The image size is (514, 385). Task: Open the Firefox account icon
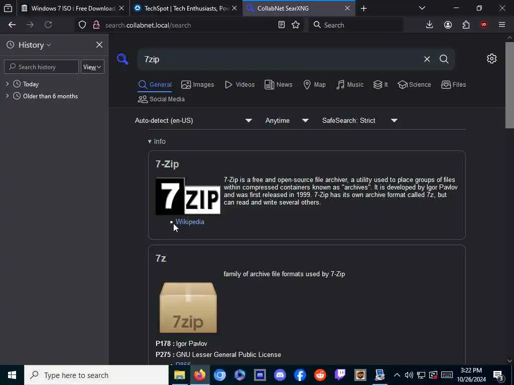(448, 25)
